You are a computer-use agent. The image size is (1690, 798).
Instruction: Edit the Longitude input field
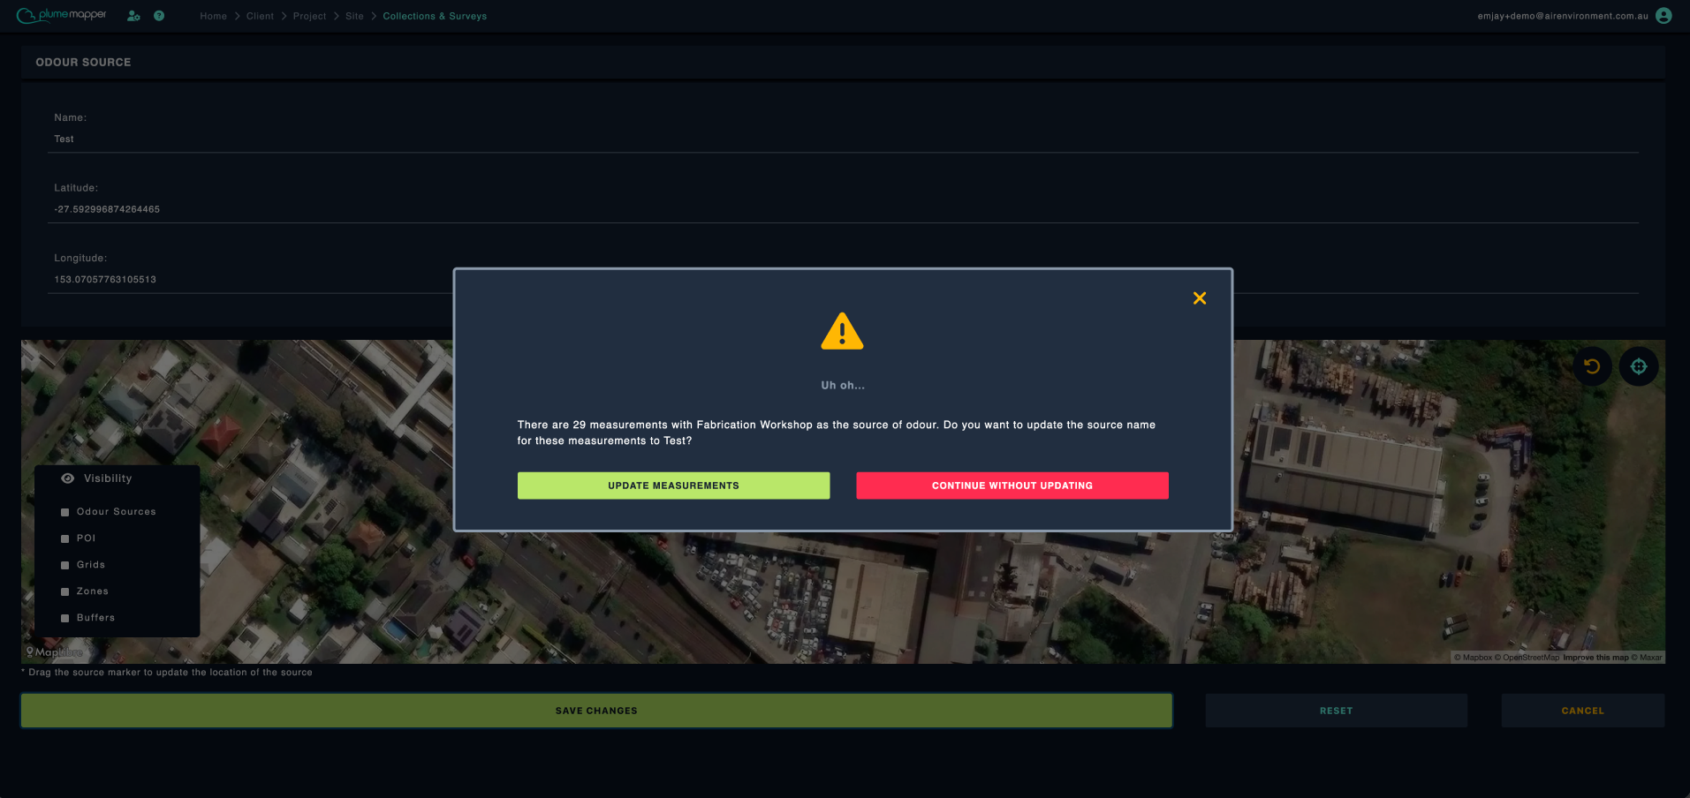pos(843,280)
